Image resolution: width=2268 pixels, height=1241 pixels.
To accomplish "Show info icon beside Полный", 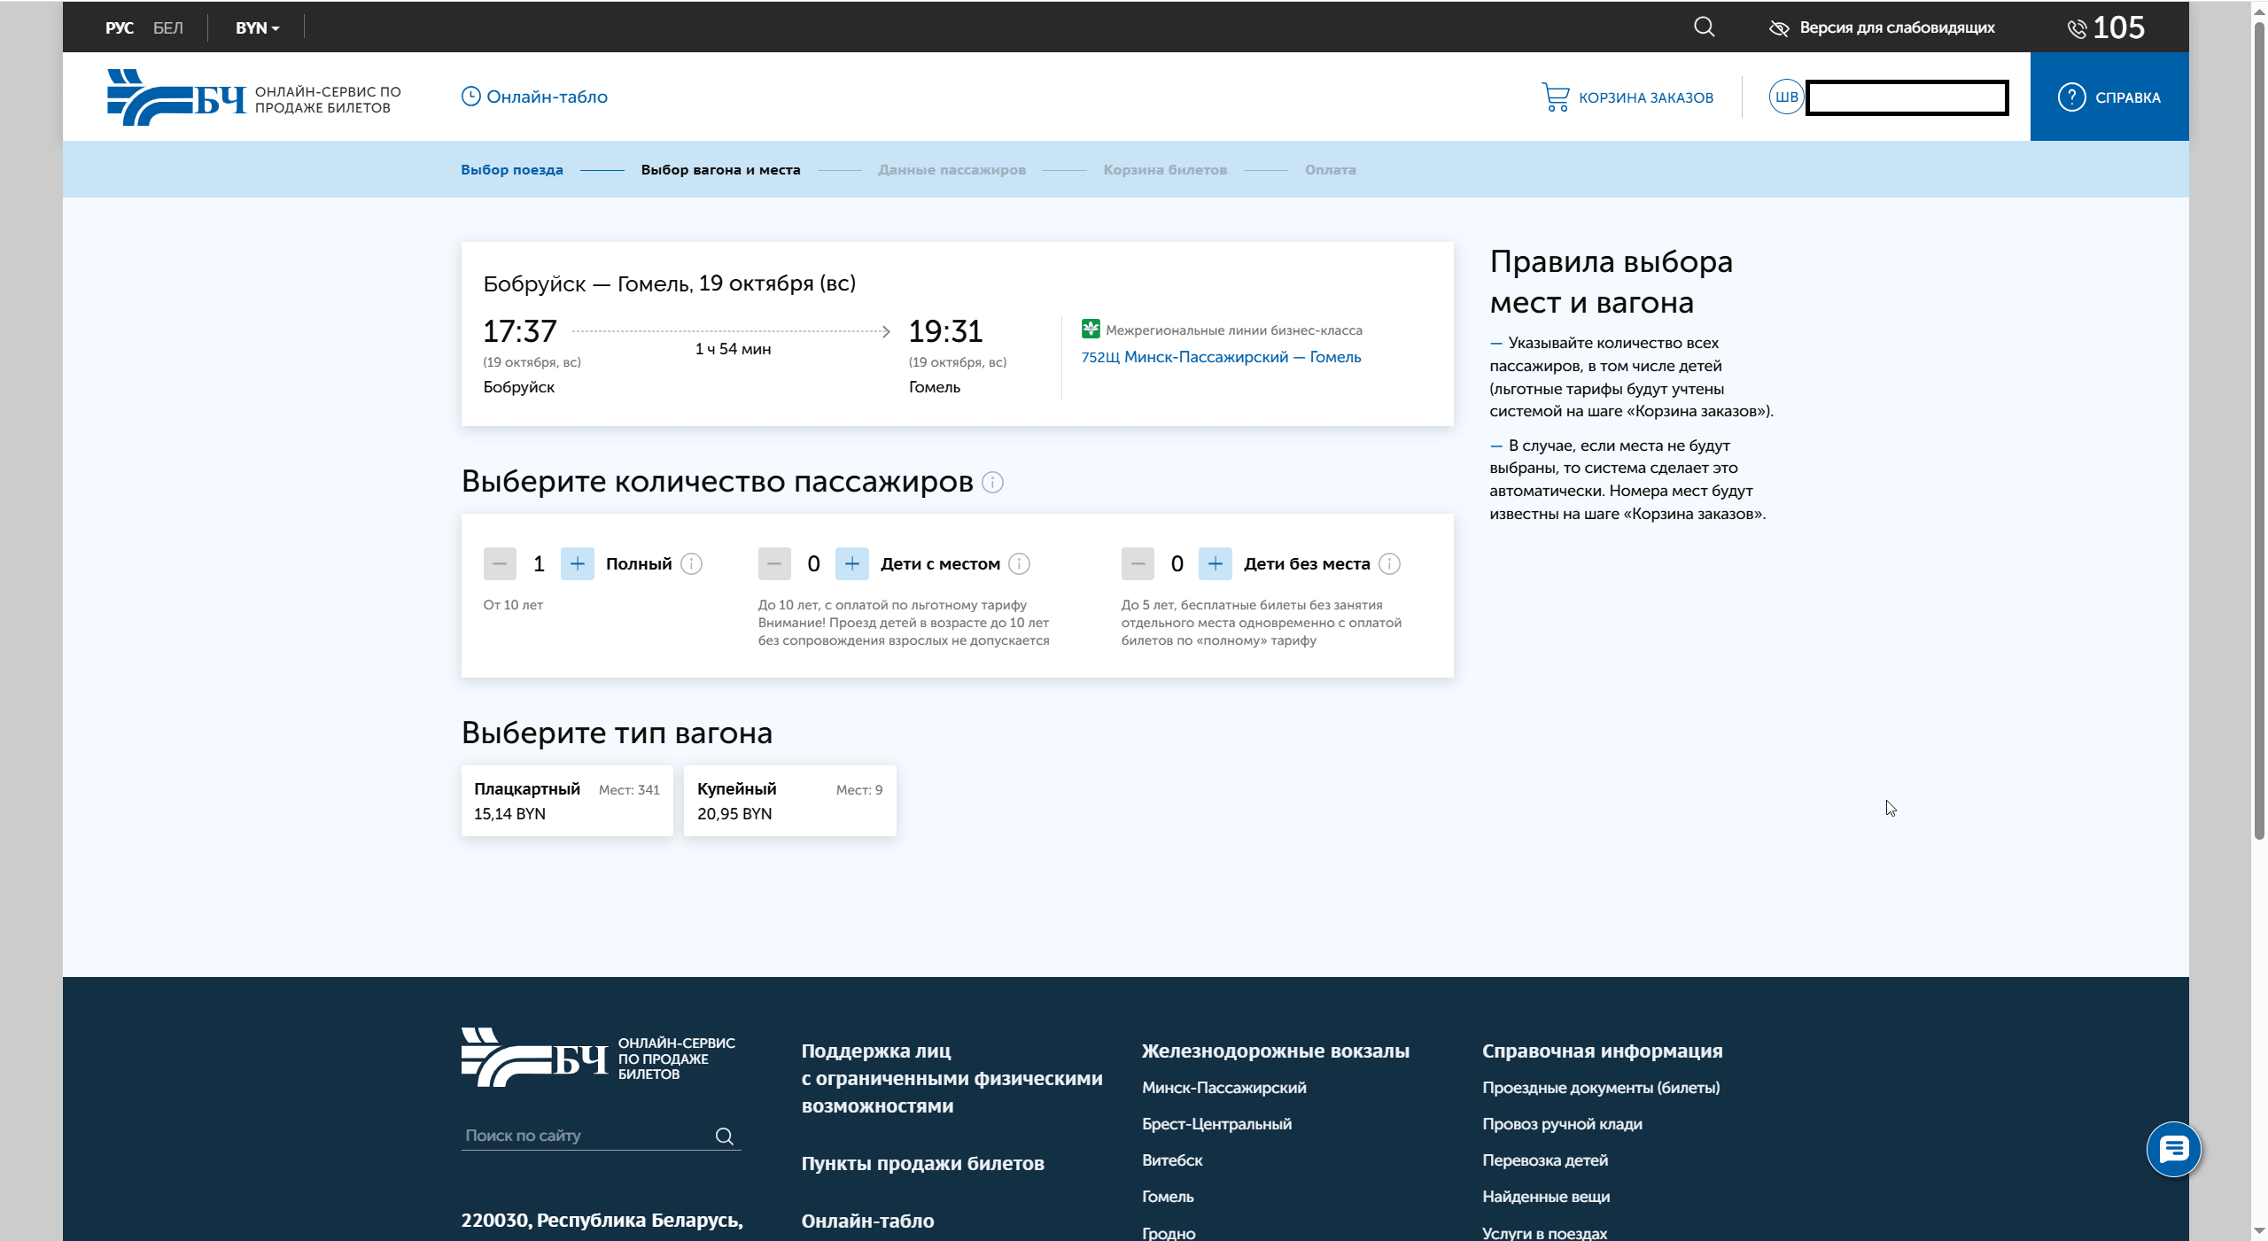I will (x=691, y=563).
